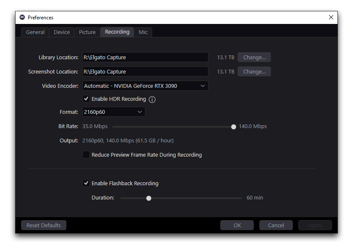
Task: Disable Enable Flashback Recording checkbox
Action: tap(86, 183)
